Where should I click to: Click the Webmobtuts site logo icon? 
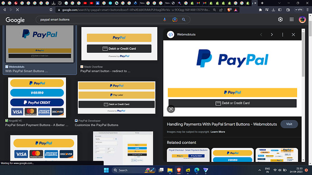[x=170, y=35]
